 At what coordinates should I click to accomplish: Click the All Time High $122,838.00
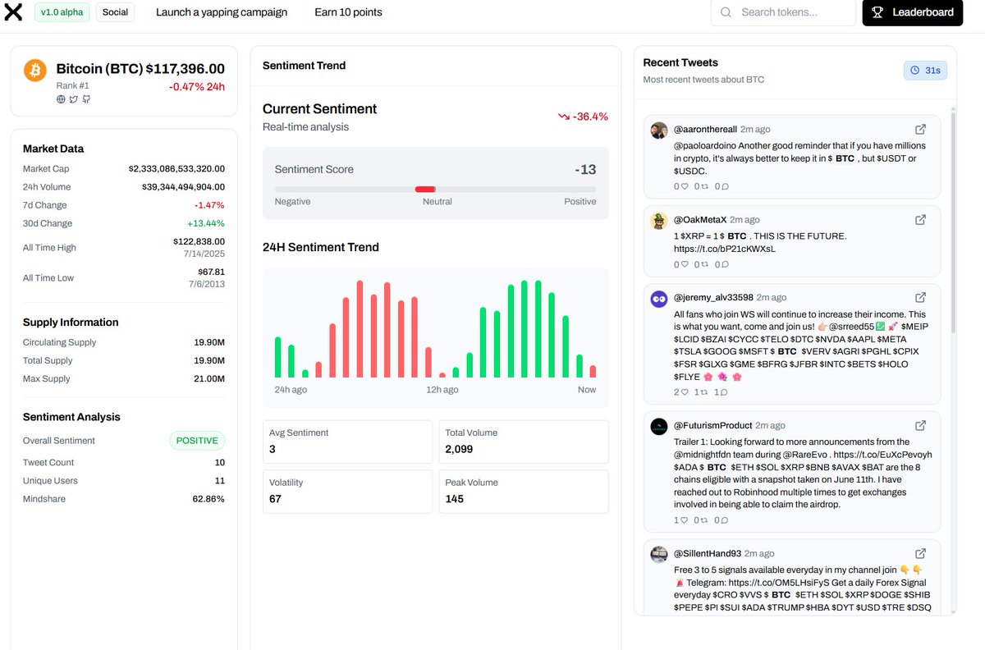(x=199, y=242)
